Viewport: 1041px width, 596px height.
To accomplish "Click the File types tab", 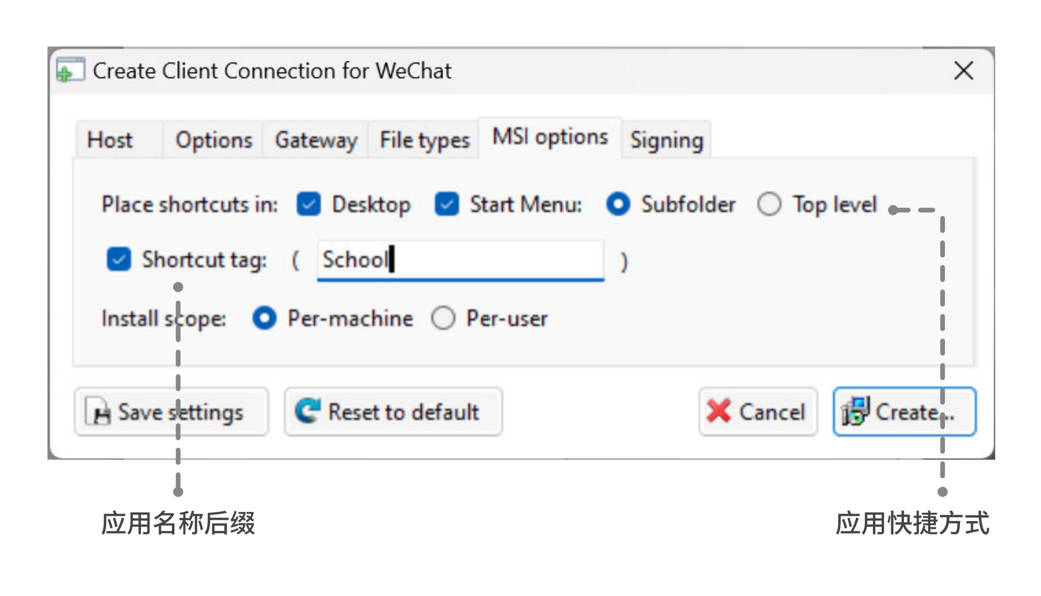I will 422,138.
